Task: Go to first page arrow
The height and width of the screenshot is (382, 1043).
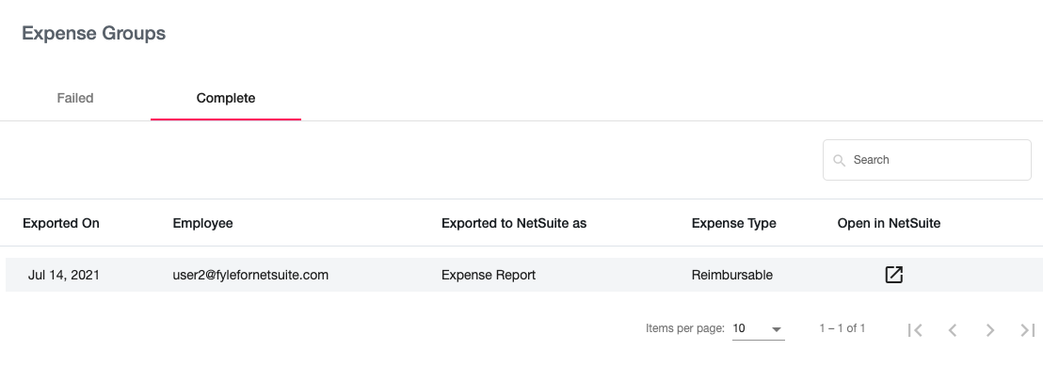Action: click(x=915, y=329)
